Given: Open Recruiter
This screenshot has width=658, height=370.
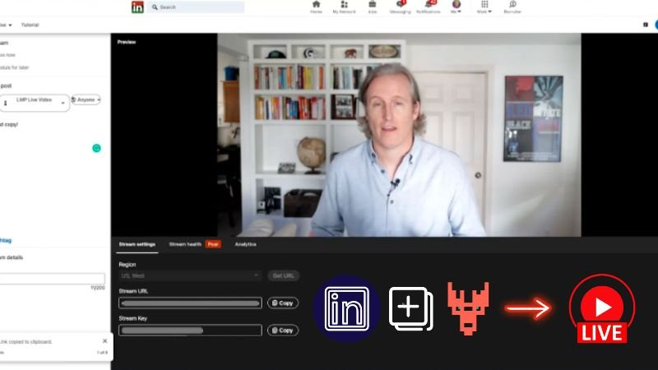Looking at the screenshot, I should [x=512, y=7].
